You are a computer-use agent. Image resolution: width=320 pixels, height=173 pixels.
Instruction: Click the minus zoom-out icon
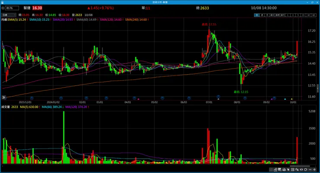coord(310,170)
